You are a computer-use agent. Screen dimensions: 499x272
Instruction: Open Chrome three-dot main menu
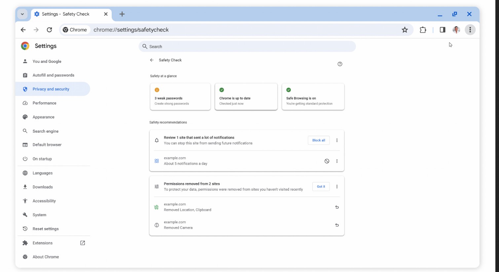pos(470,30)
